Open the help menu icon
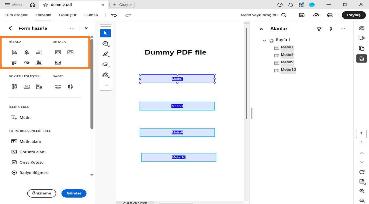The width and height of the screenshot is (369, 204). (x=280, y=5)
